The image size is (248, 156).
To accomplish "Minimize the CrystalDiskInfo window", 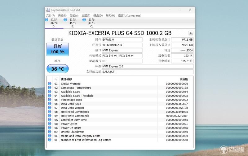I will pos(170,10).
